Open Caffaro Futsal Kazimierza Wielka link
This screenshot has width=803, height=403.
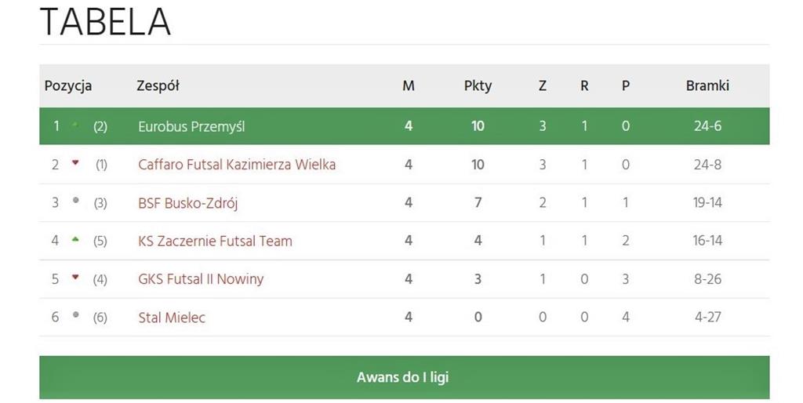pos(237,165)
